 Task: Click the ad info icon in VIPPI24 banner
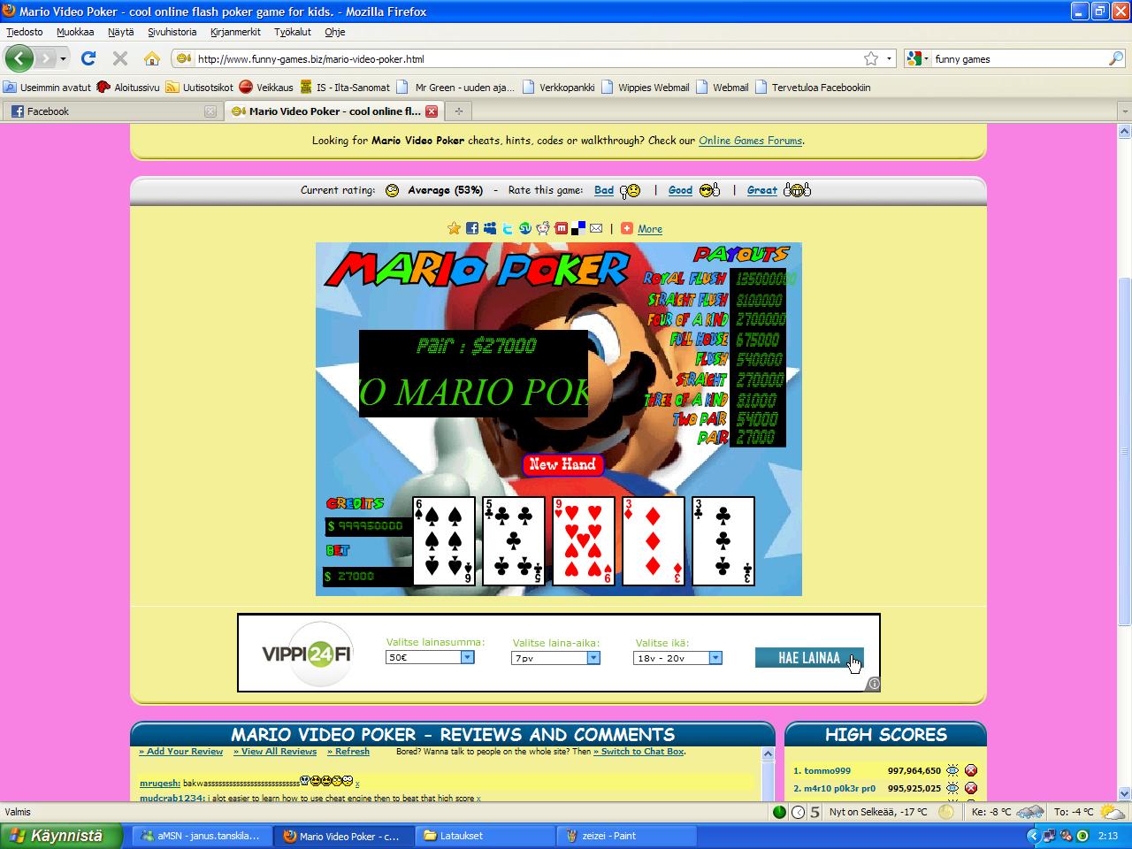[x=874, y=684]
